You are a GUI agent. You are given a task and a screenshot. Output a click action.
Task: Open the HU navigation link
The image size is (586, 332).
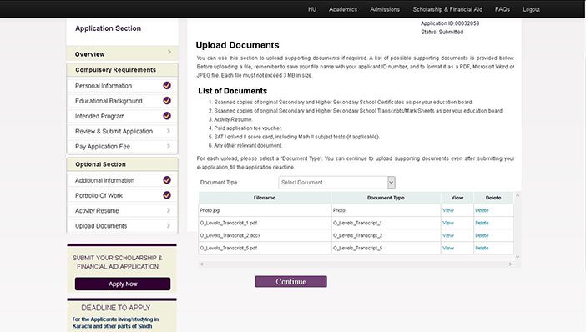(x=312, y=9)
